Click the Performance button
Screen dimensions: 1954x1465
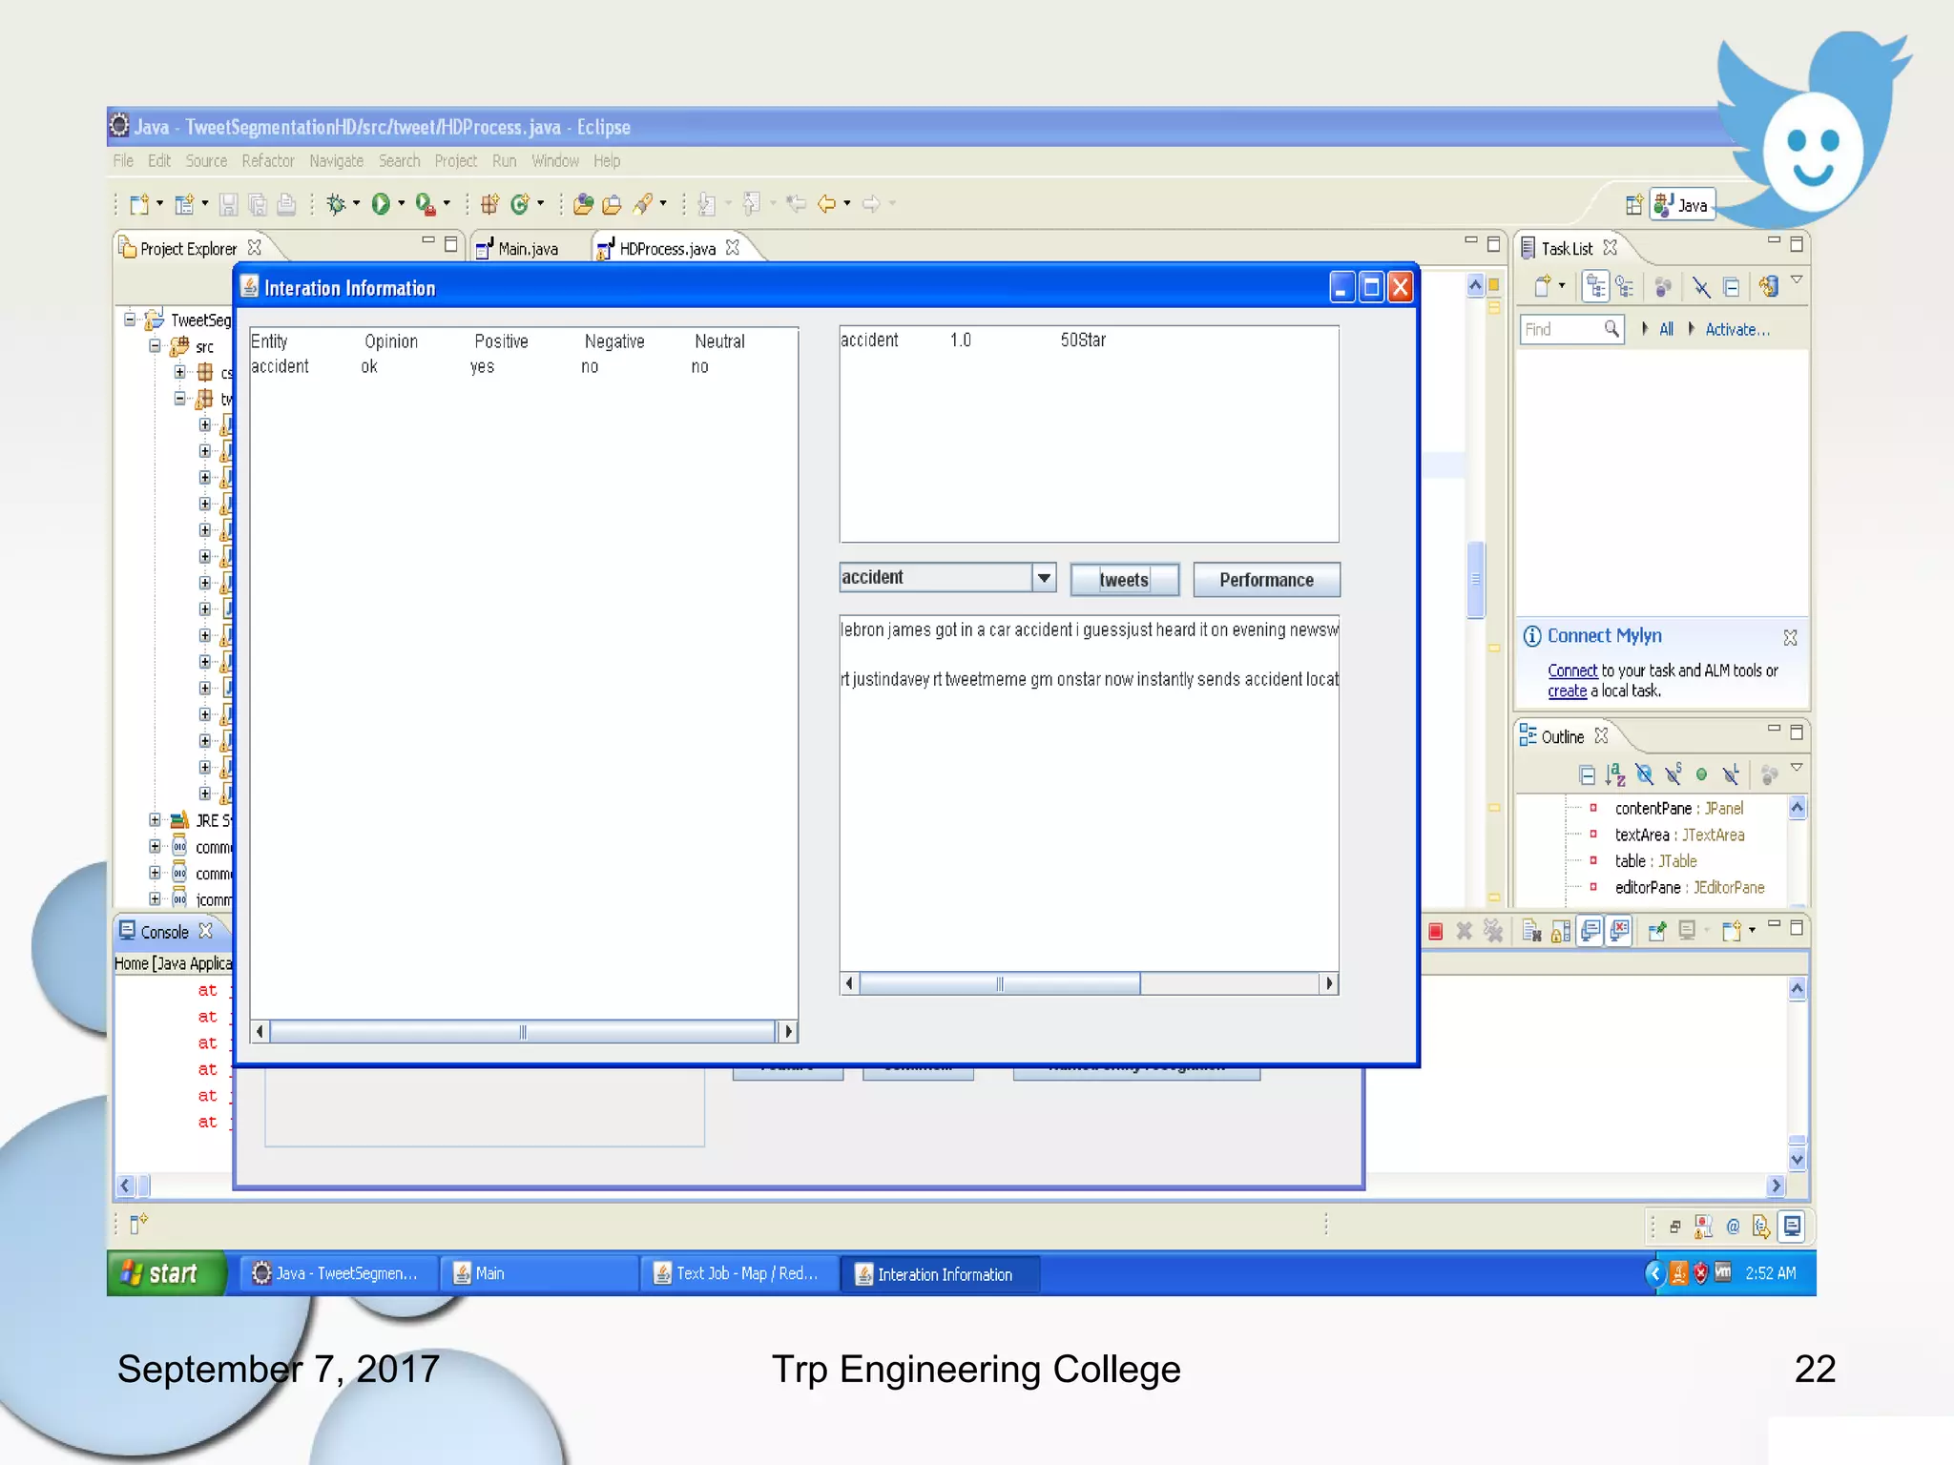point(1266,580)
